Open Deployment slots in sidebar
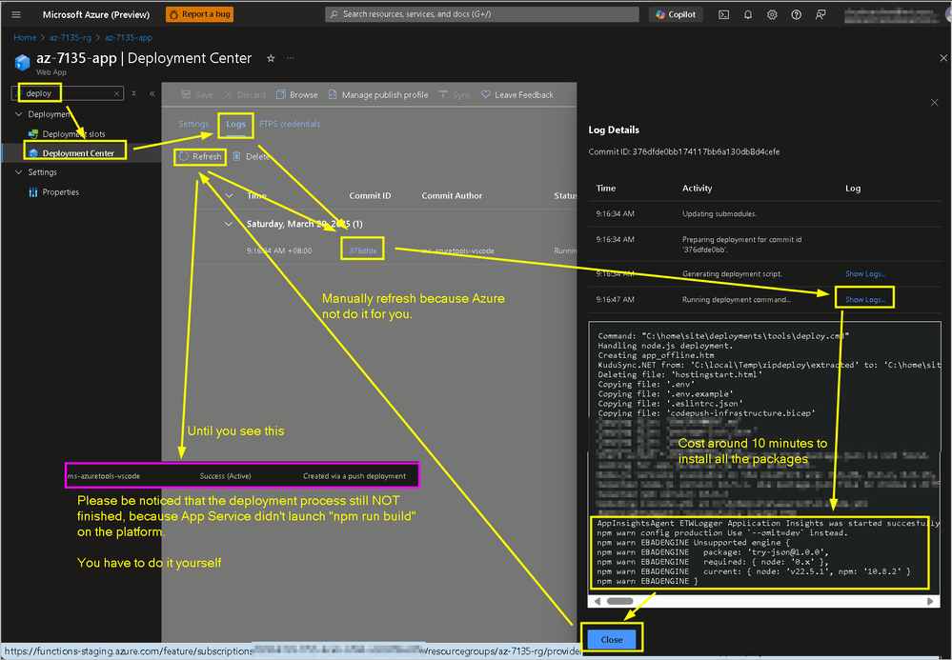This screenshot has width=952, height=660. click(73, 134)
